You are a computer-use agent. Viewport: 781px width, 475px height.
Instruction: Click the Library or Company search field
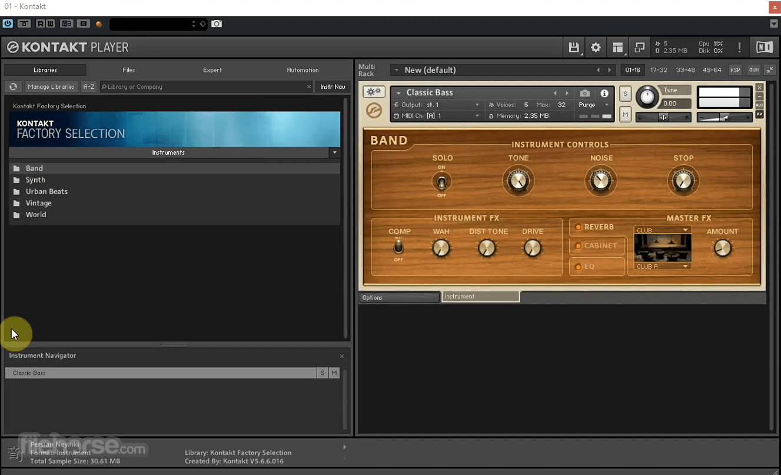[x=206, y=87]
